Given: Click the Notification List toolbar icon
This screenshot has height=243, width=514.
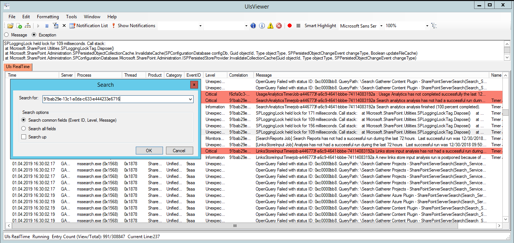Looking at the screenshot, I should [72, 26].
